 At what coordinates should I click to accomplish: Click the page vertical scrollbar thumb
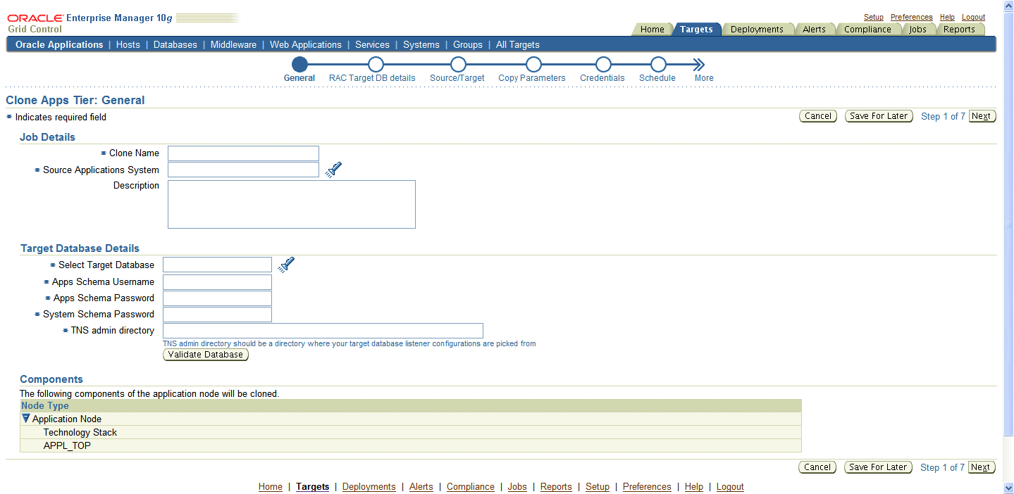(1008, 225)
